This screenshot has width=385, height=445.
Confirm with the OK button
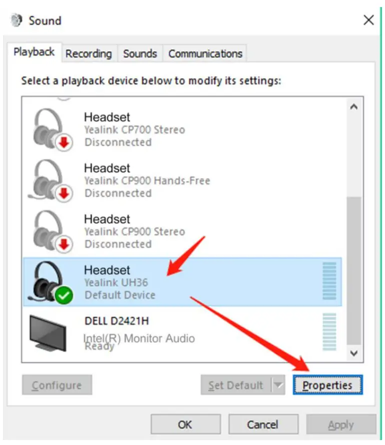(185, 424)
